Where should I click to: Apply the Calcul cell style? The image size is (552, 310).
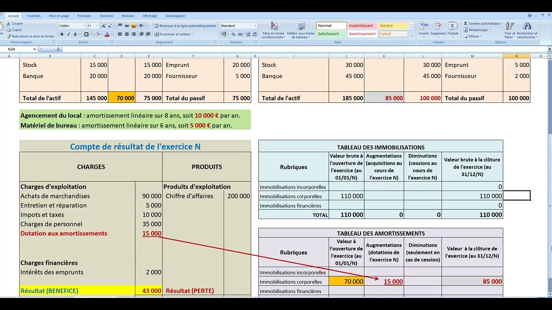click(393, 34)
